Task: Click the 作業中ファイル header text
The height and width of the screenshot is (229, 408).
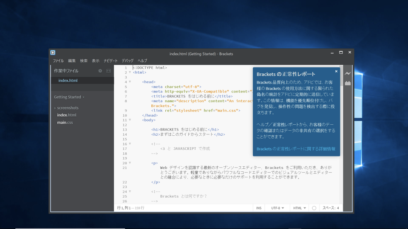Action: pos(66,71)
